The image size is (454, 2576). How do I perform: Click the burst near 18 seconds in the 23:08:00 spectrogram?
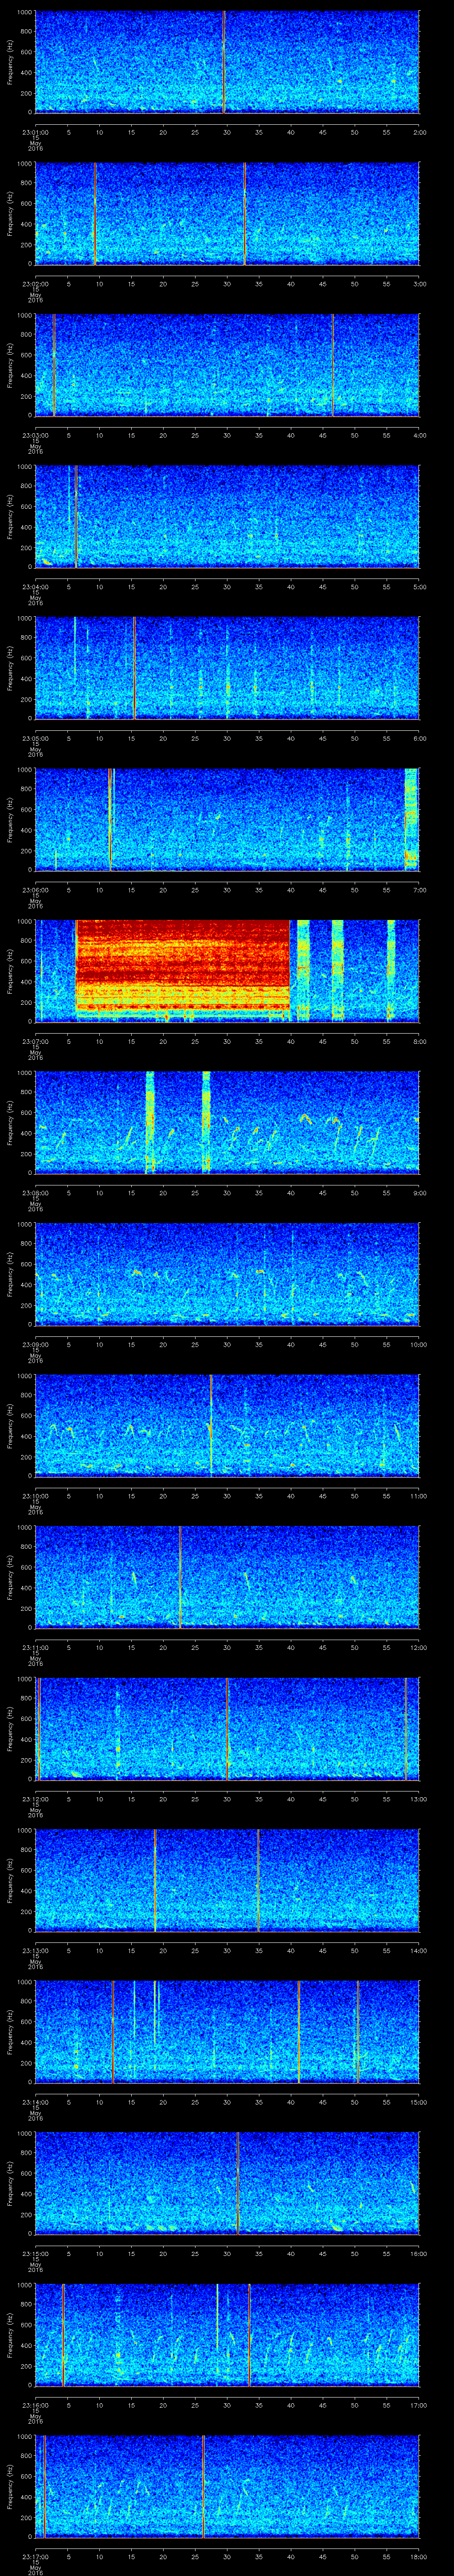pos(150,1121)
